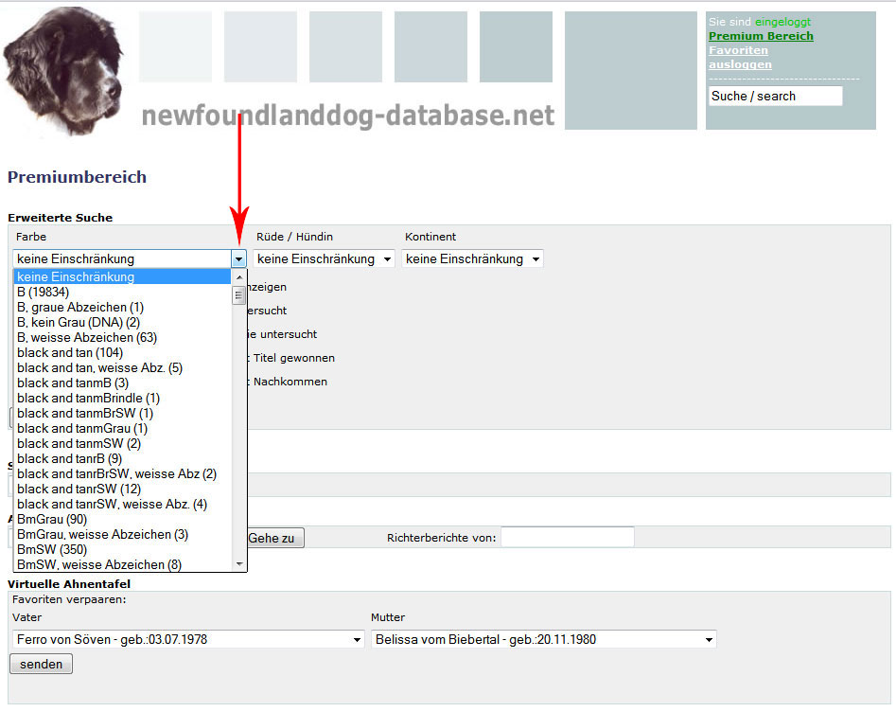This screenshot has width=896, height=712.
Task: Go to the Favoriten link
Action: (738, 50)
